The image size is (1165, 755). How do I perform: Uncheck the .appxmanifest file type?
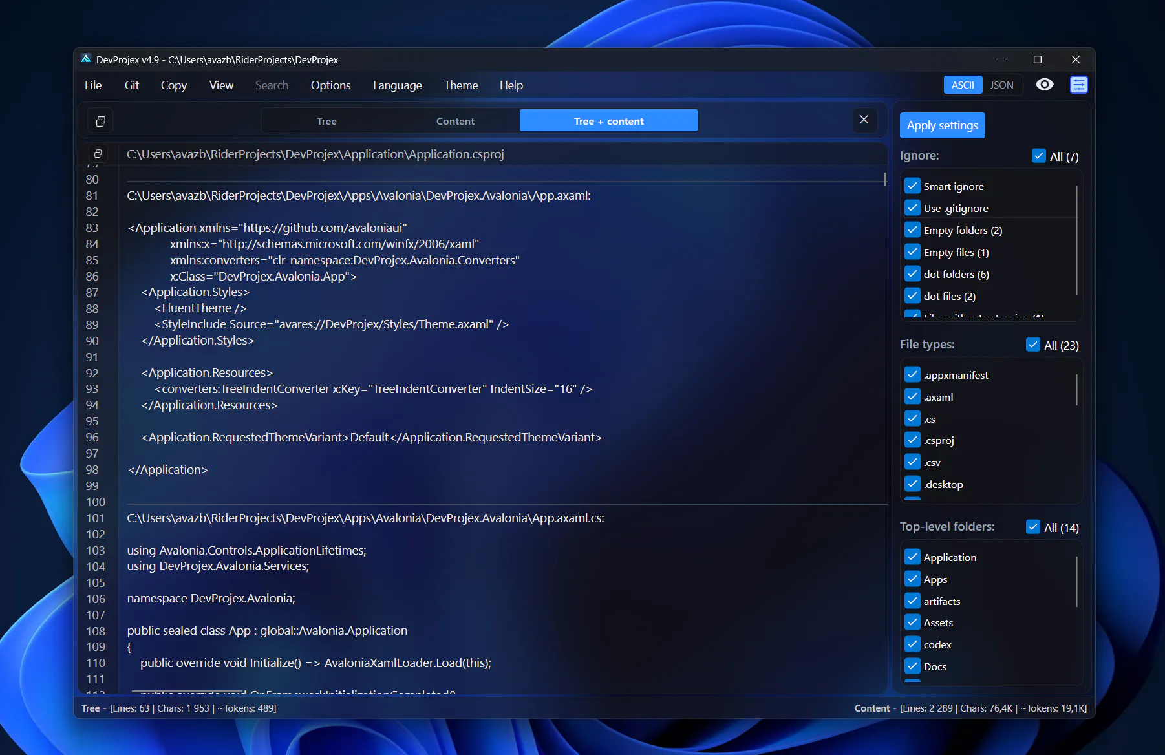click(x=912, y=375)
